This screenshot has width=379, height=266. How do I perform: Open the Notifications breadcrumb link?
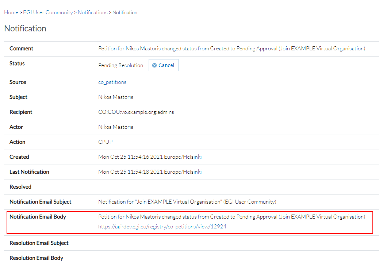92,12
